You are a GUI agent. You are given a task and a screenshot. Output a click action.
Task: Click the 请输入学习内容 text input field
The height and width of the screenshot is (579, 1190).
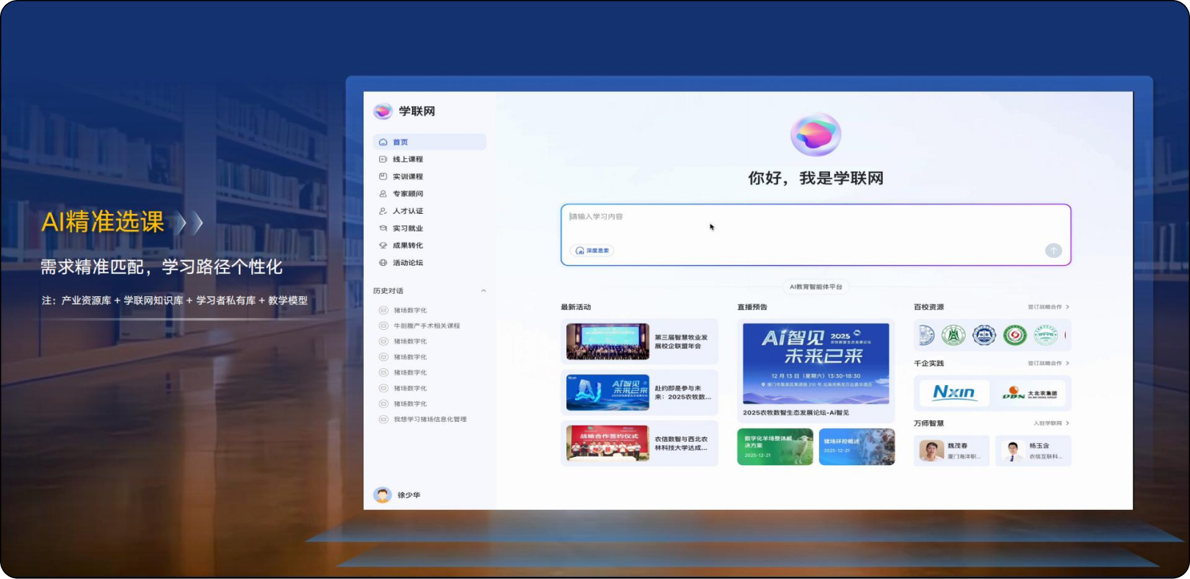tap(808, 224)
